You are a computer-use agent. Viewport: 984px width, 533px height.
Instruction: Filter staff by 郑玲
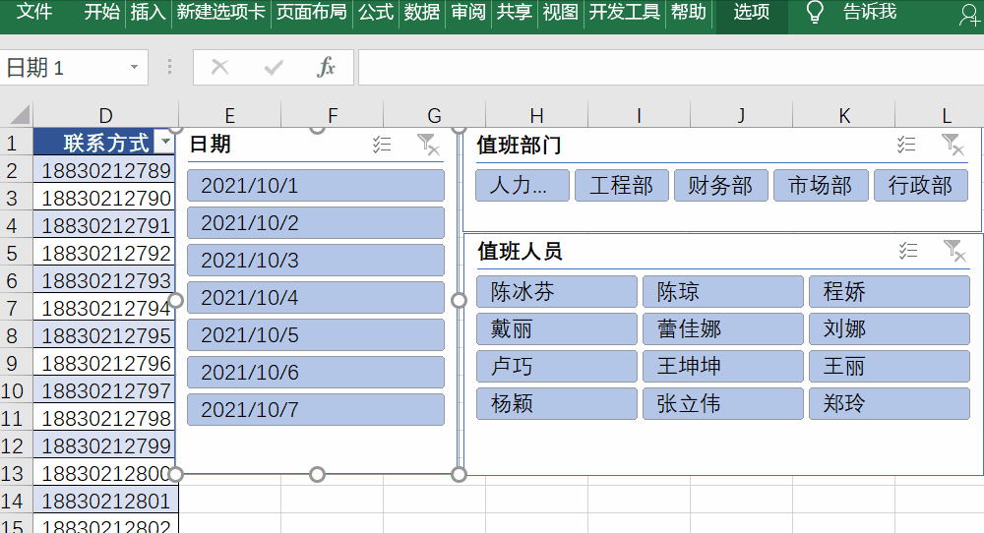click(890, 403)
